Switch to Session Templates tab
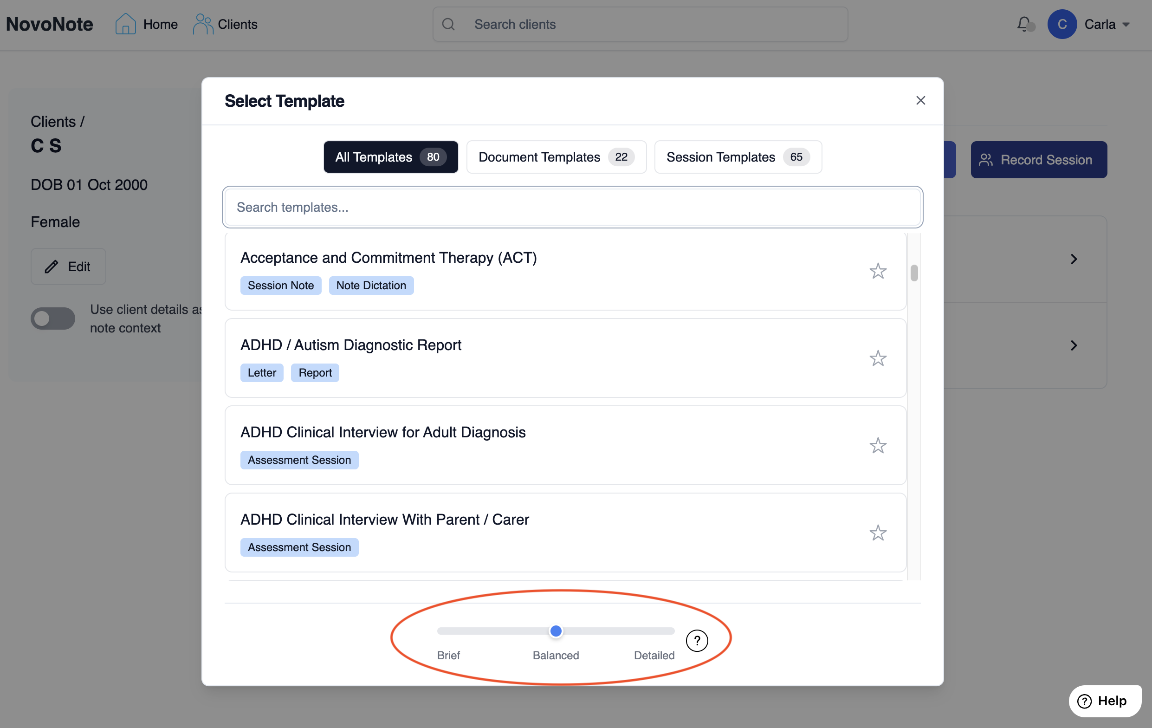 737,157
